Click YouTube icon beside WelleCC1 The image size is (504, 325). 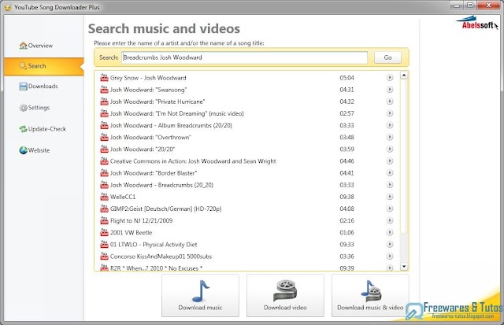tap(104, 197)
